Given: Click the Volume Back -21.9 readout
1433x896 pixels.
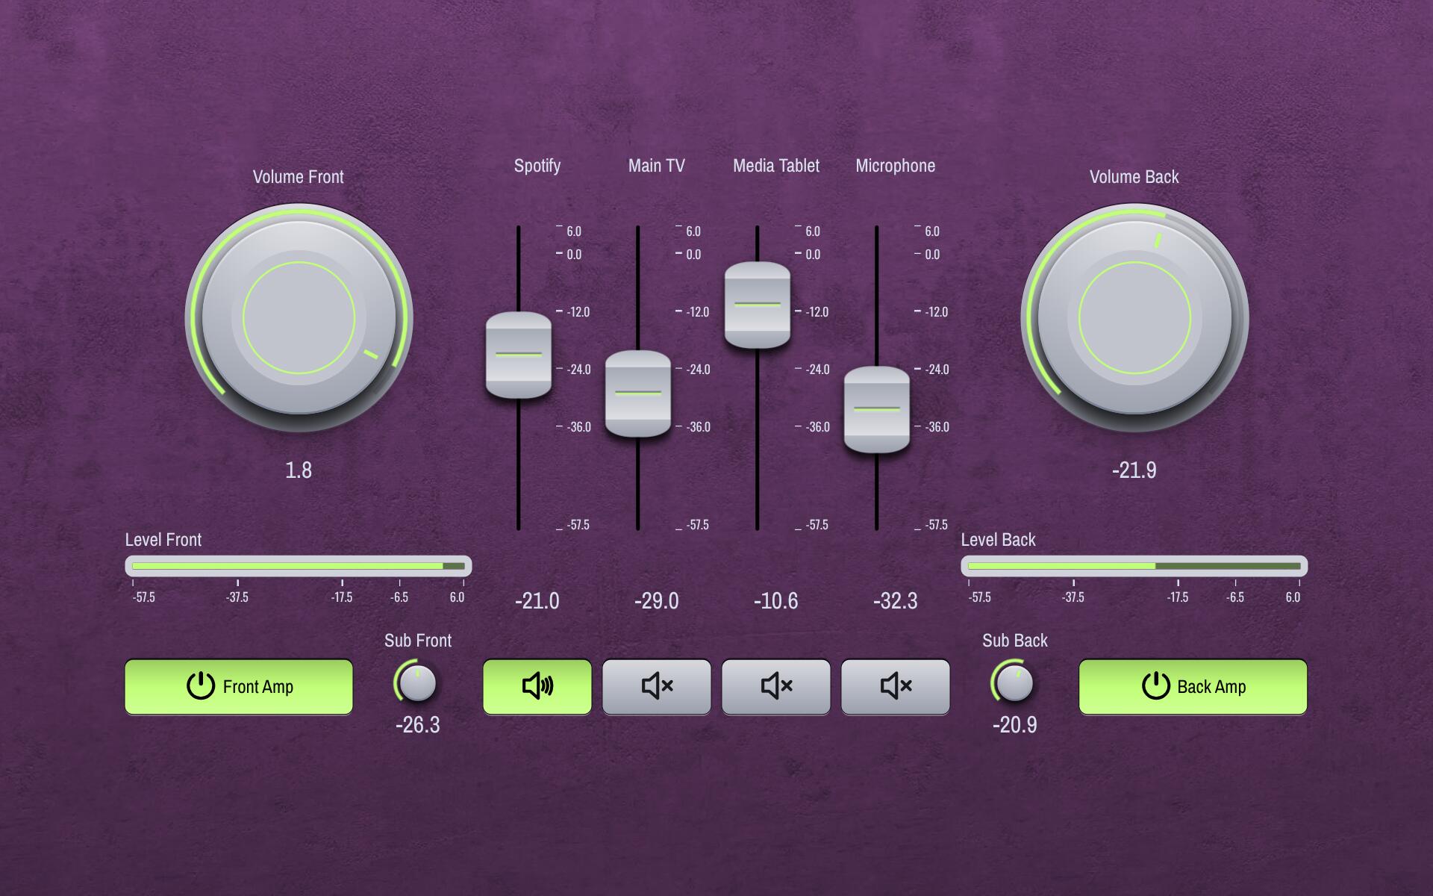Looking at the screenshot, I should 1134,470.
